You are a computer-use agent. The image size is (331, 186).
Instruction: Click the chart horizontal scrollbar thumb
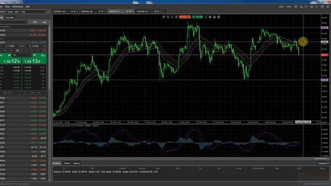tap(321, 159)
